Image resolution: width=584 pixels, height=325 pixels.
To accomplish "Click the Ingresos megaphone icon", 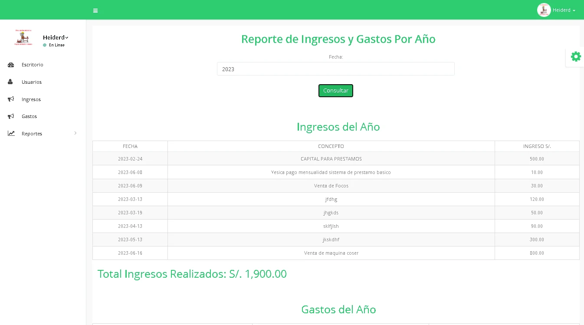I will pos(11,99).
